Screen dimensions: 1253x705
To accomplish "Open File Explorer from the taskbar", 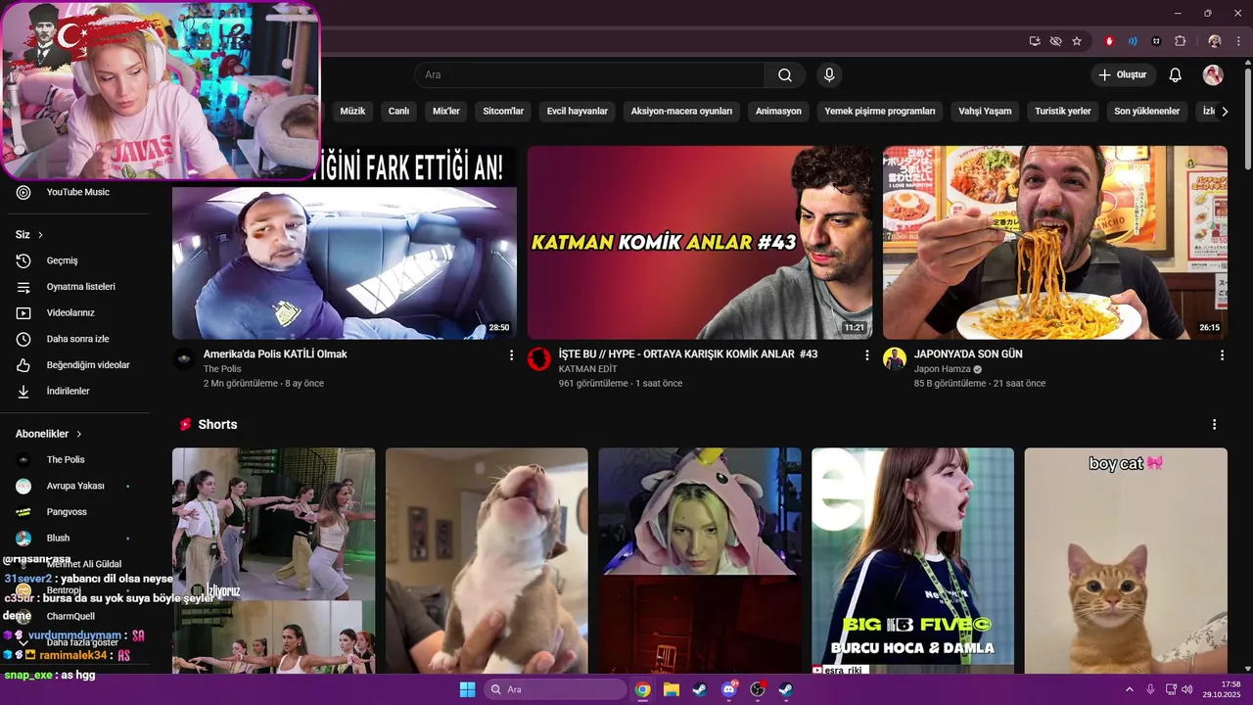I will coord(671,689).
